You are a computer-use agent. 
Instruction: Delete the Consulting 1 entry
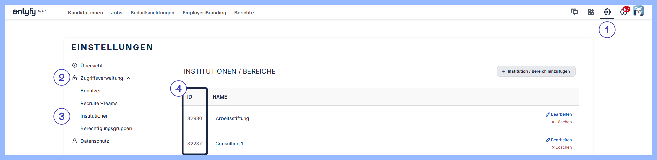[562, 147]
